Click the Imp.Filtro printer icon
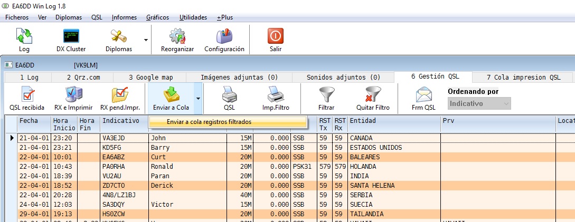575x222 pixels. [276, 99]
